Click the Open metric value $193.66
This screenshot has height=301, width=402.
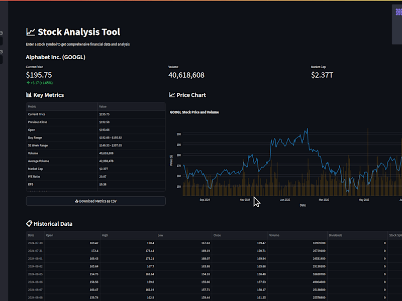click(105, 130)
